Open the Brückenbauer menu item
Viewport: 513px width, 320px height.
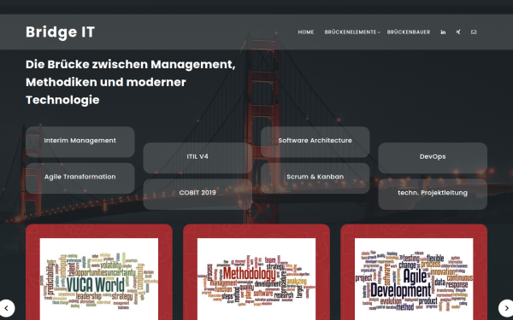[409, 32]
